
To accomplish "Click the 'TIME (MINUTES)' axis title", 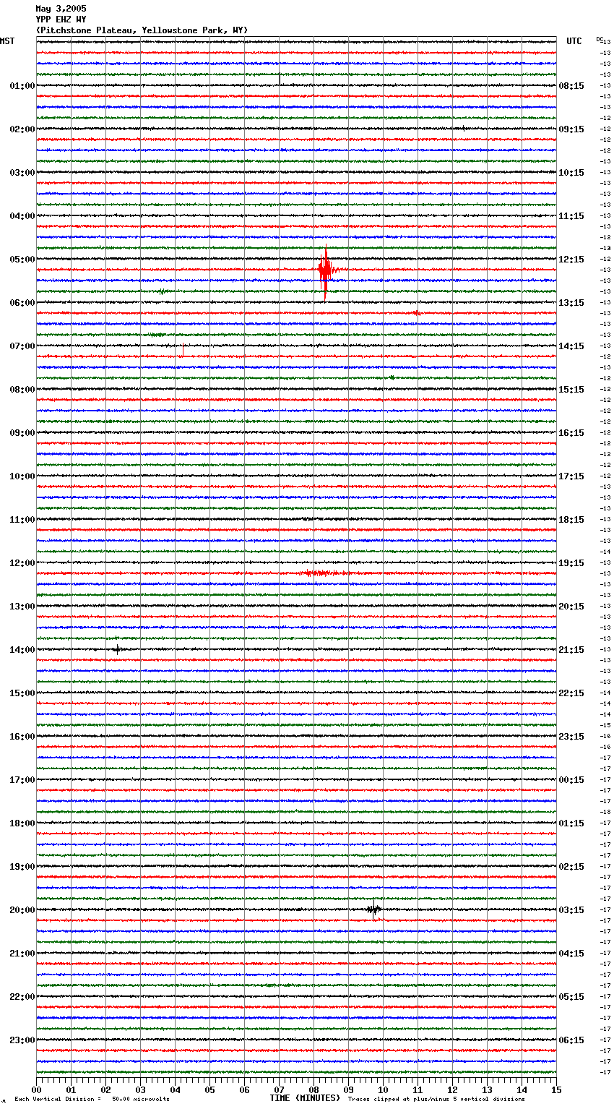I will [x=305, y=1098].
